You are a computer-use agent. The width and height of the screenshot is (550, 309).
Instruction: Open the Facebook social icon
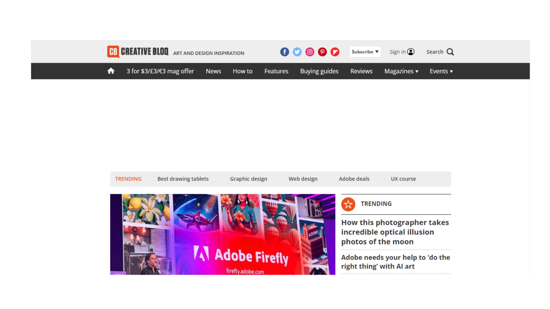[x=285, y=52]
